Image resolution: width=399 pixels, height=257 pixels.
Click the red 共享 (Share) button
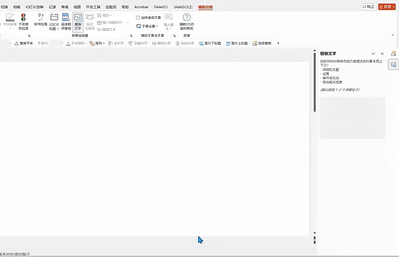coord(387,7)
